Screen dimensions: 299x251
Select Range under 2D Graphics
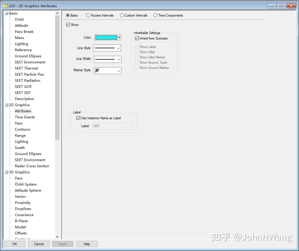pos(20,136)
